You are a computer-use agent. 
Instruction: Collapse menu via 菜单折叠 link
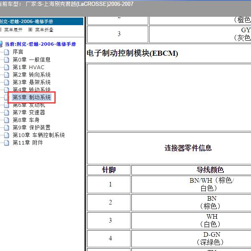point(44,30)
